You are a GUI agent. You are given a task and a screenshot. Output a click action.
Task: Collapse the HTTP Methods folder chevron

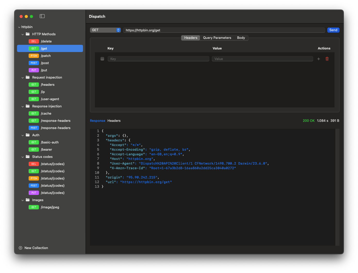click(x=23, y=34)
